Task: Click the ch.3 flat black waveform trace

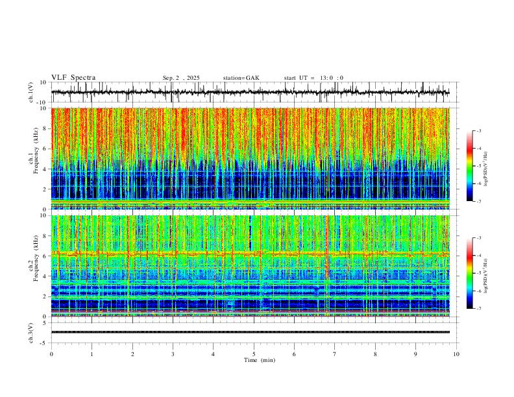Action: pyautogui.click(x=250, y=332)
